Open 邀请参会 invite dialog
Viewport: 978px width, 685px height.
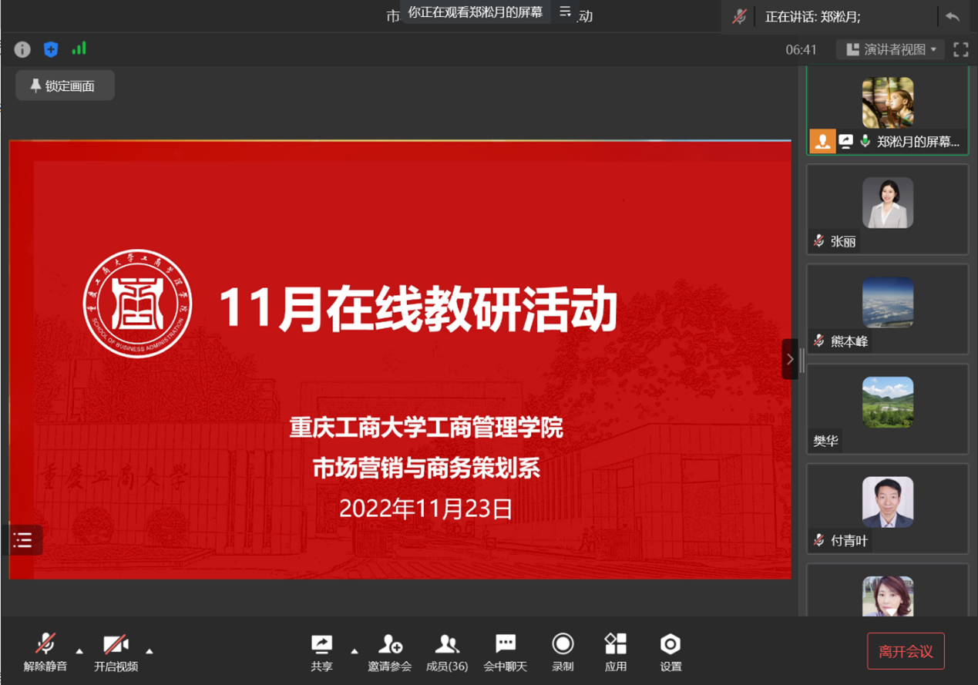pyautogui.click(x=390, y=652)
